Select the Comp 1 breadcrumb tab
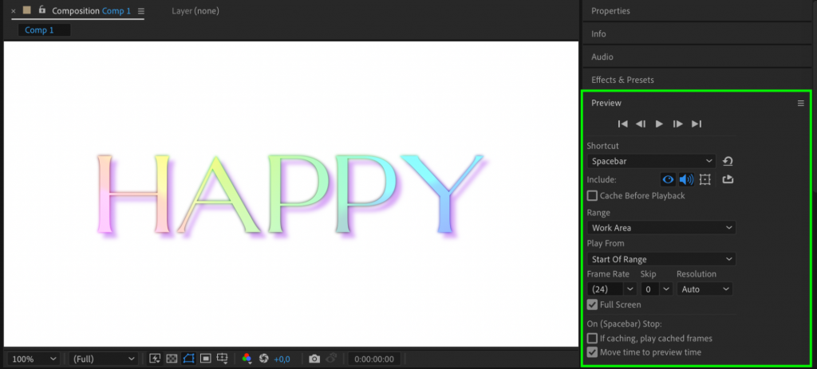 click(40, 30)
